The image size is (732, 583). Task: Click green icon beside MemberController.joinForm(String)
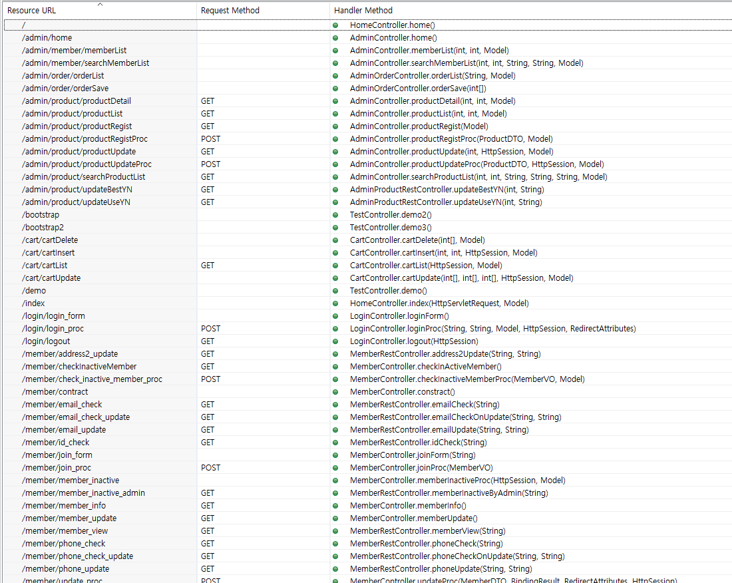[x=335, y=455]
